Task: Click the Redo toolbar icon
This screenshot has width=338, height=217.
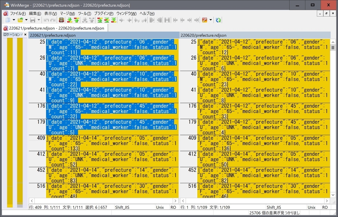Action: [x=53, y=20]
